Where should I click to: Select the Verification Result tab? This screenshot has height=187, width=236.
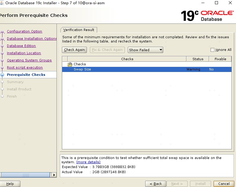tap(79, 30)
